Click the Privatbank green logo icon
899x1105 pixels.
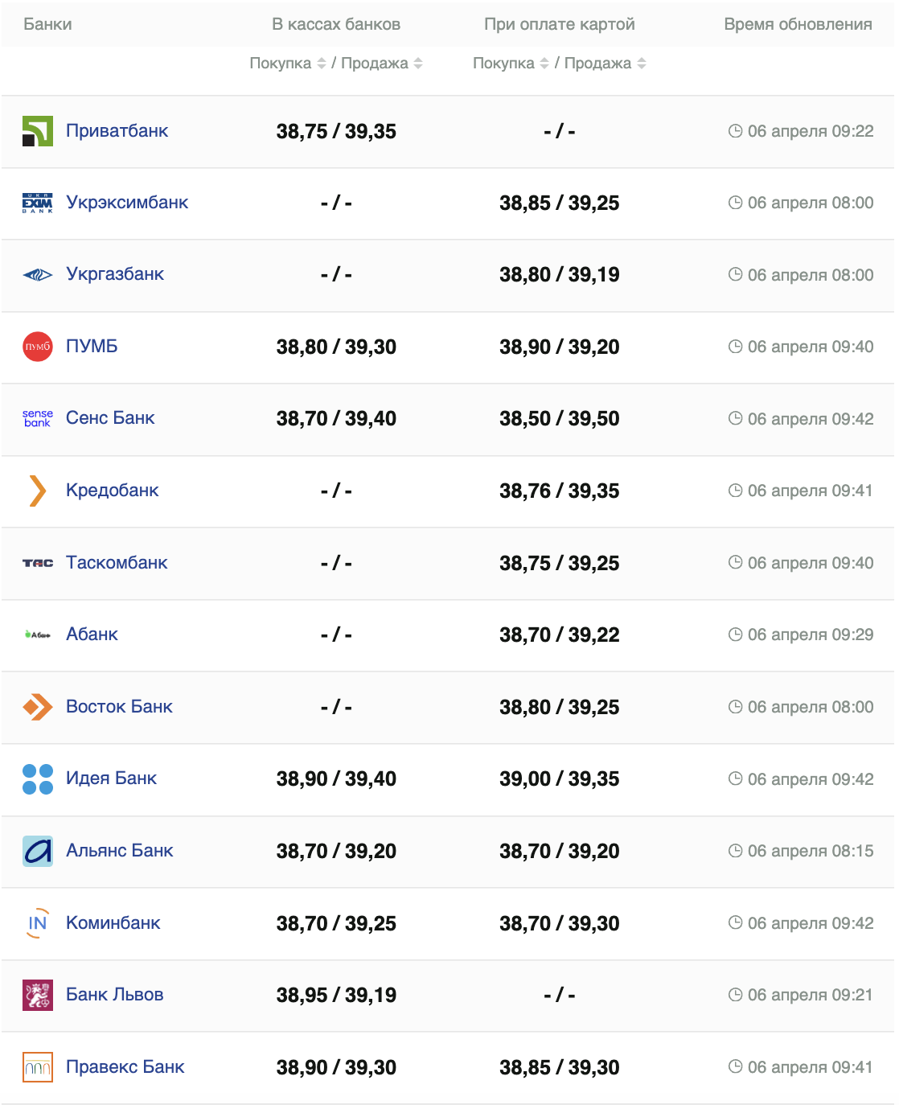[x=37, y=131]
